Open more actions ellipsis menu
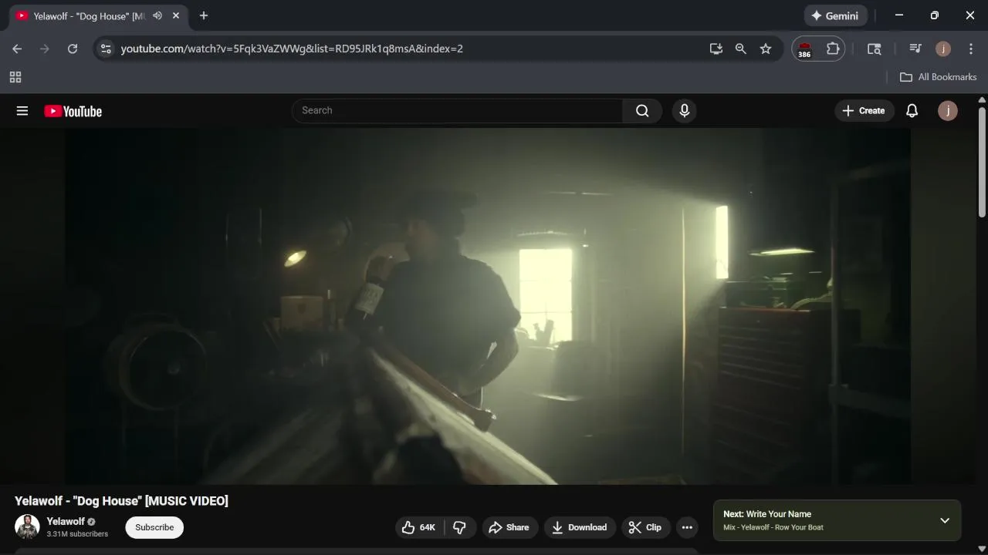This screenshot has height=555, width=988. pyautogui.click(x=687, y=527)
